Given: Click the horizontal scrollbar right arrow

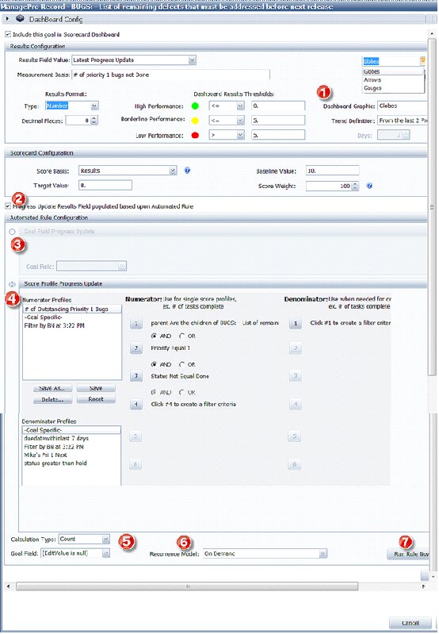Looking at the screenshot, I should pos(424,586).
